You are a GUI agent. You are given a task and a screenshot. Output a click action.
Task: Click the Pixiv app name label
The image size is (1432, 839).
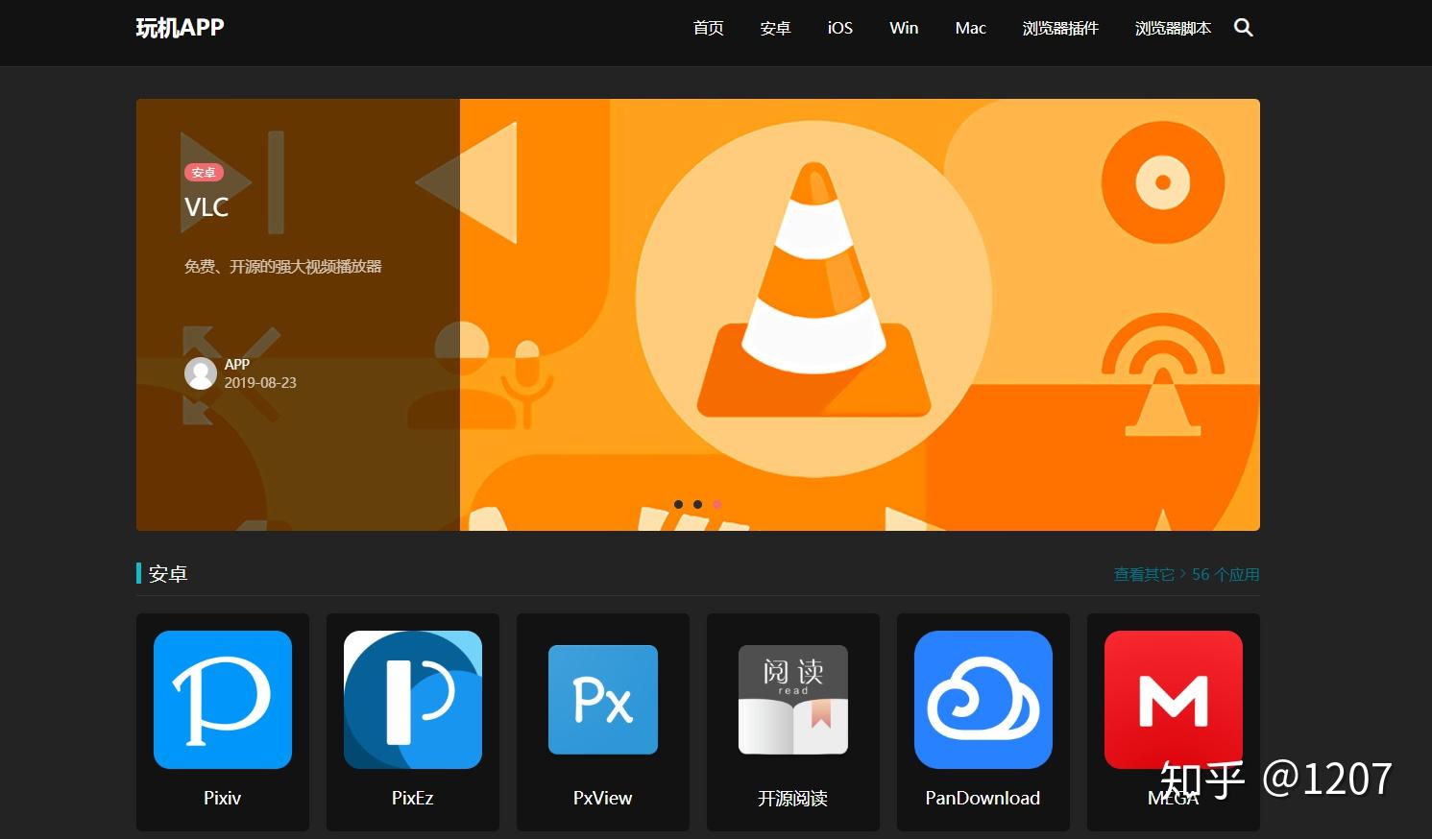(223, 798)
